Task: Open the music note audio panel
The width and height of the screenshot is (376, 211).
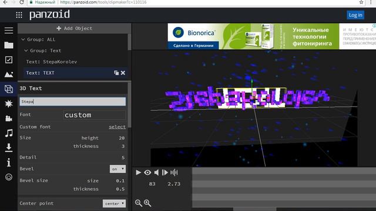Action: tap(9, 133)
